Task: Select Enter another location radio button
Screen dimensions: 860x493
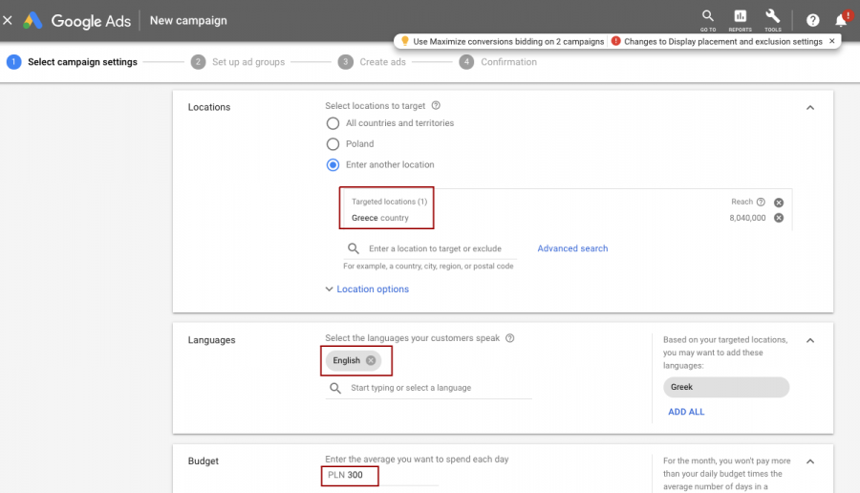Action: (x=333, y=164)
